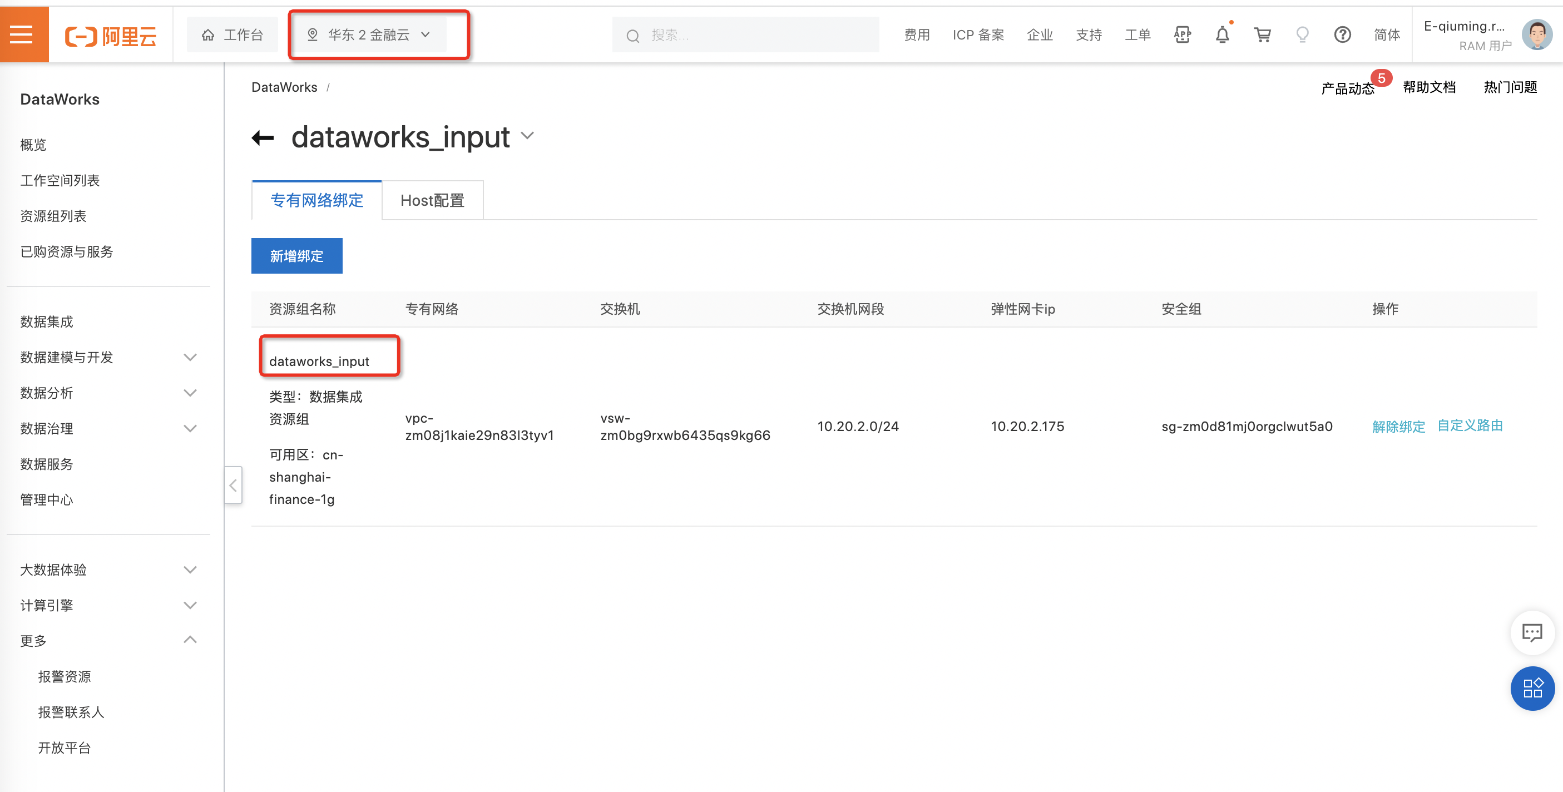Viewport: 1563px width, 792px height.
Task: Open 产品动态 updates
Action: [x=1348, y=88]
